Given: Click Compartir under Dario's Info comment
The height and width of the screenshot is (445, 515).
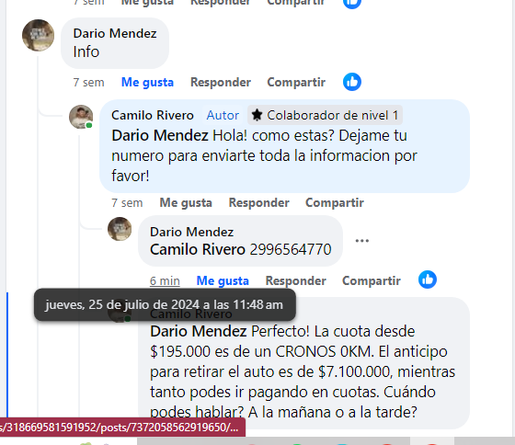Looking at the screenshot, I should pos(296,82).
